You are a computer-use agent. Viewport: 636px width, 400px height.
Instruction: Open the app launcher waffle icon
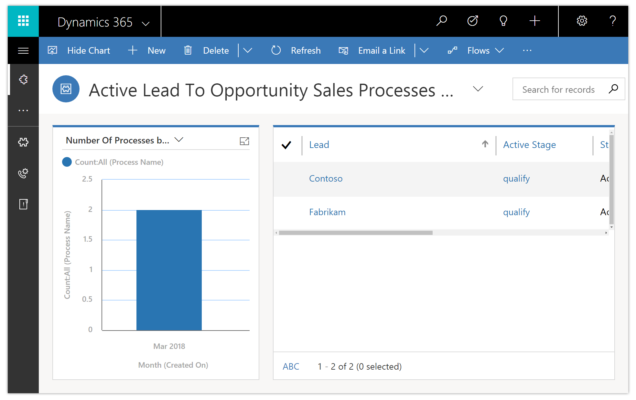click(23, 21)
